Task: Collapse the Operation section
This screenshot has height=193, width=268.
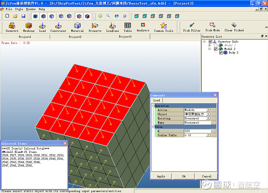Action: point(153,106)
